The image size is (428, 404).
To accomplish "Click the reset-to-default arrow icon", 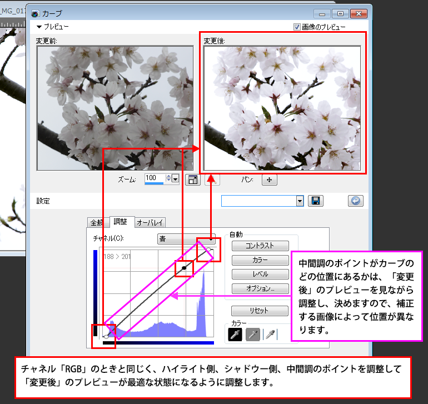I will (x=355, y=201).
